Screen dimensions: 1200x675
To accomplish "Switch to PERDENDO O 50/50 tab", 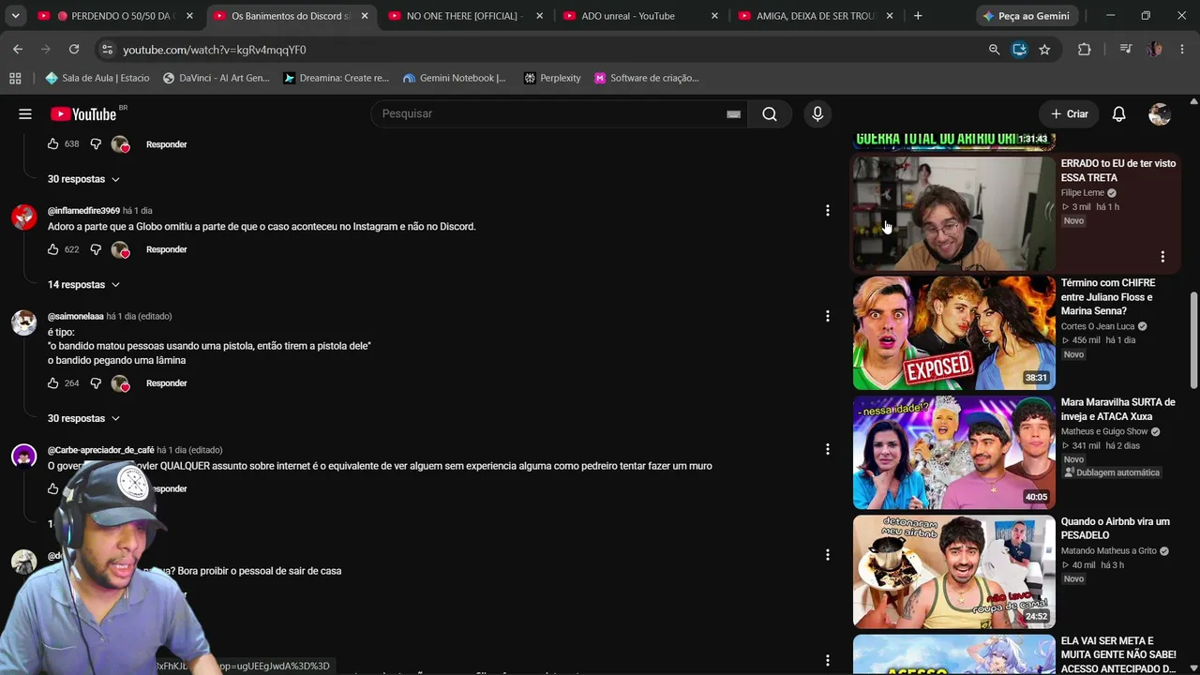I will point(116,16).
